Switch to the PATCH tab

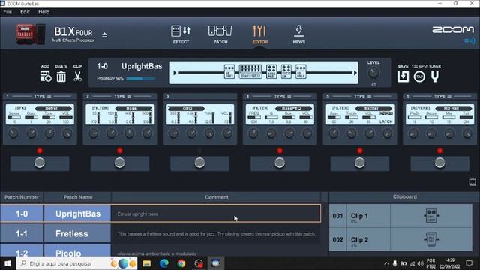click(x=220, y=34)
